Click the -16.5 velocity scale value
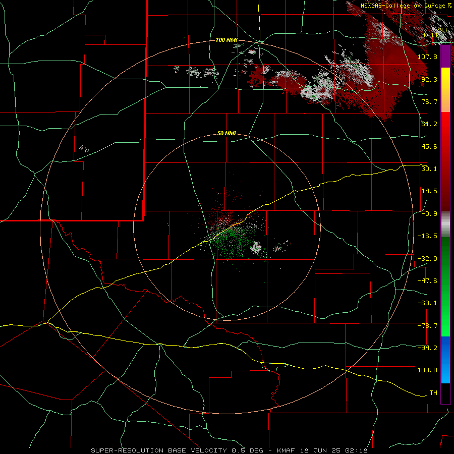 point(427,236)
